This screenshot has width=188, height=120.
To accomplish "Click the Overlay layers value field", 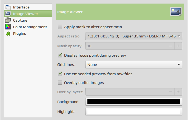I will (126, 92).
